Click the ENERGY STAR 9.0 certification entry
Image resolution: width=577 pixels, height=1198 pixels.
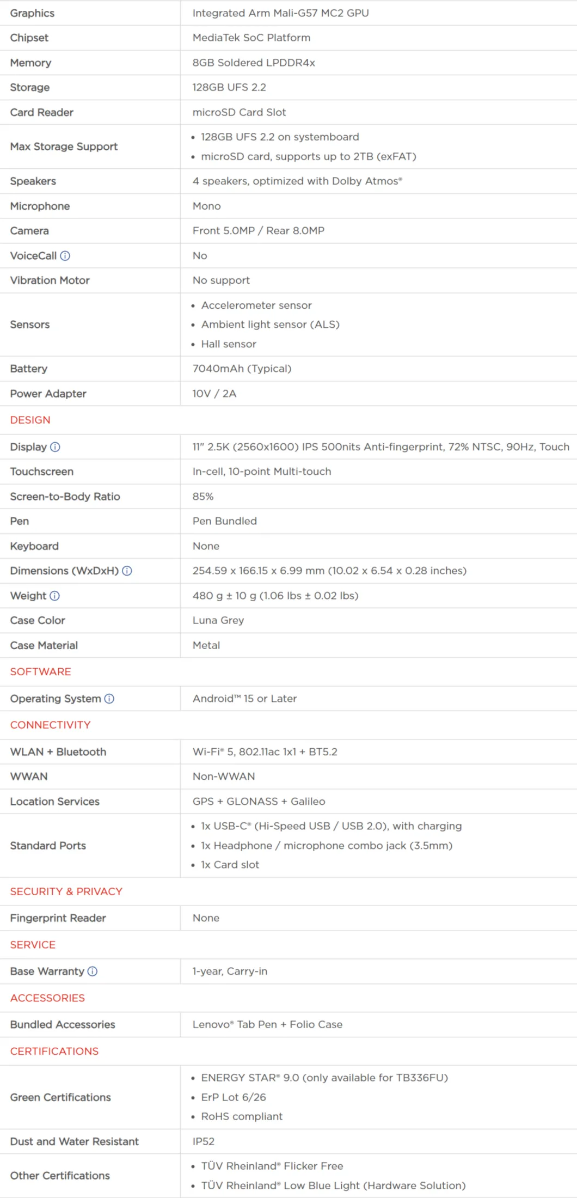pyautogui.click(x=324, y=1078)
